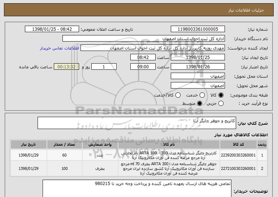The width and height of the screenshot is (278, 197).
Task: Click the need date in row 2
Action: click(29, 168)
